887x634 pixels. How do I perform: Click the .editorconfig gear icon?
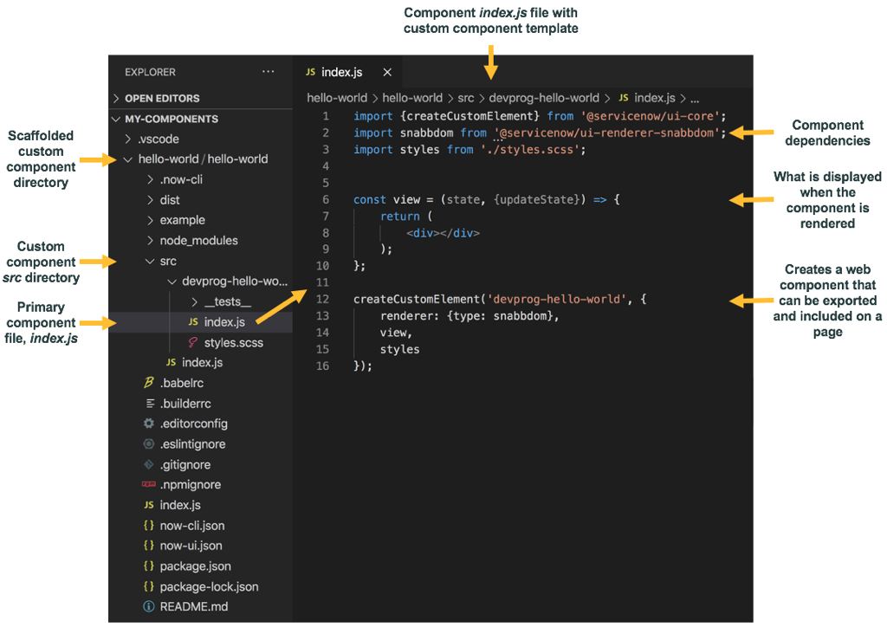click(x=149, y=424)
